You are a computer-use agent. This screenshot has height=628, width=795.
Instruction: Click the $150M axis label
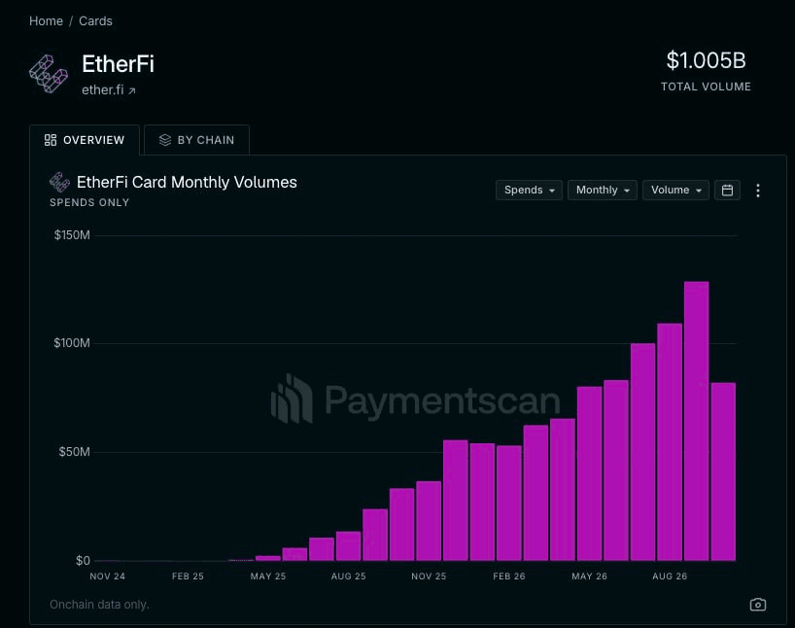coord(72,235)
